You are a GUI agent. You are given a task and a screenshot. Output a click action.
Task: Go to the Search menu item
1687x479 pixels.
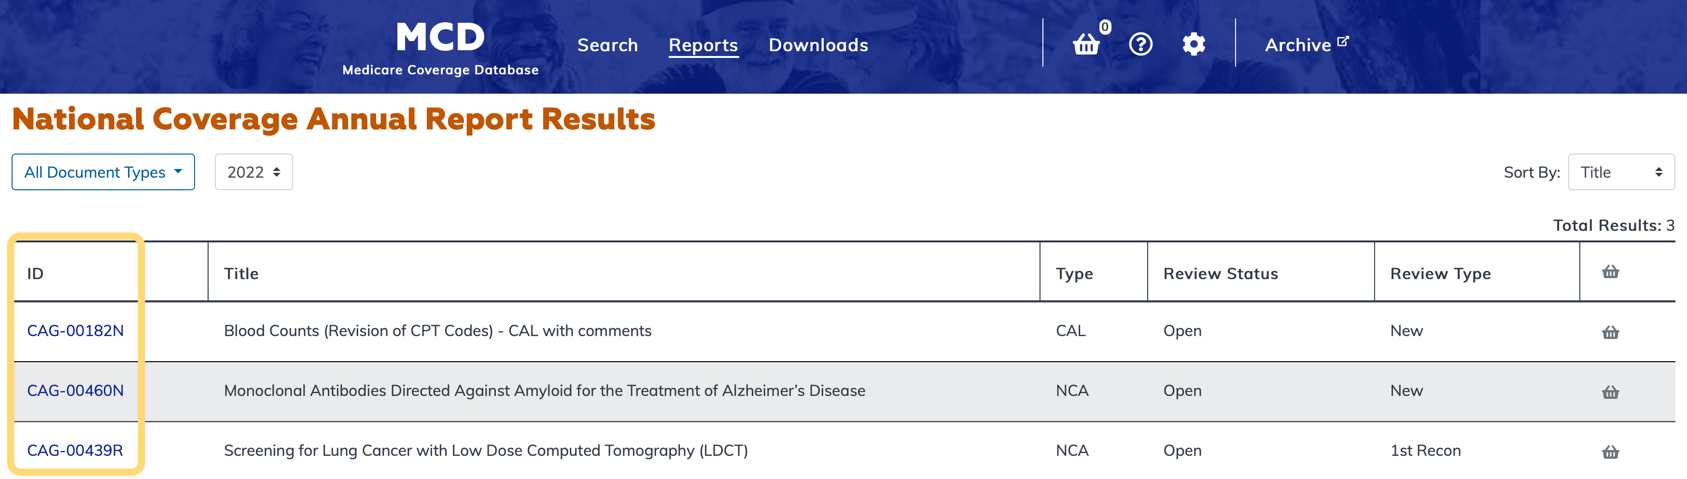tap(607, 45)
